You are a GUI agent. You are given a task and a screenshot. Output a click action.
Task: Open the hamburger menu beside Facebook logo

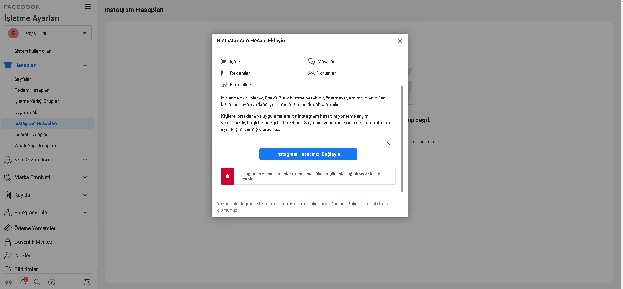(x=88, y=7)
